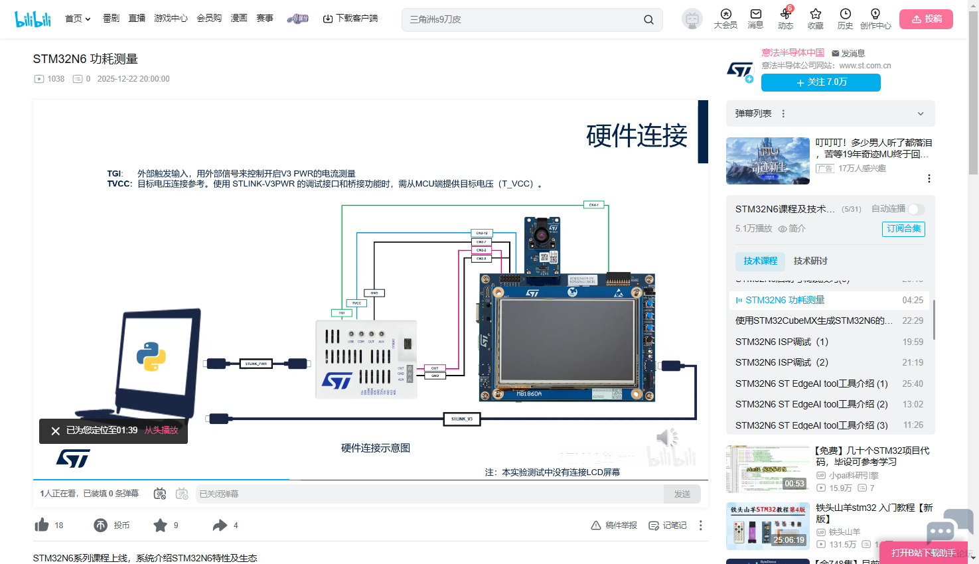Open 直播 in the top navigation
Screen dimensions: 979x564
coord(137,19)
